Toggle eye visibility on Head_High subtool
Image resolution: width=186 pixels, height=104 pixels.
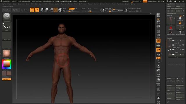183,45
